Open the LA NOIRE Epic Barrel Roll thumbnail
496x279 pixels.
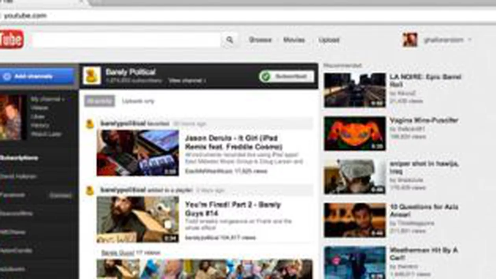(355, 90)
